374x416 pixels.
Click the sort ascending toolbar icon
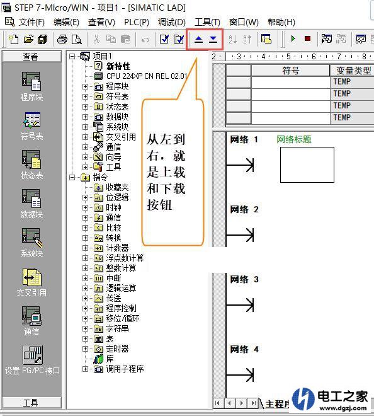tap(233, 40)
